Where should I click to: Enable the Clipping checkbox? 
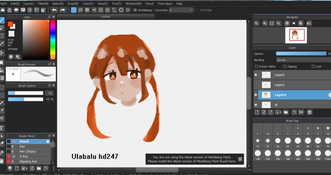tap(284, 67)
